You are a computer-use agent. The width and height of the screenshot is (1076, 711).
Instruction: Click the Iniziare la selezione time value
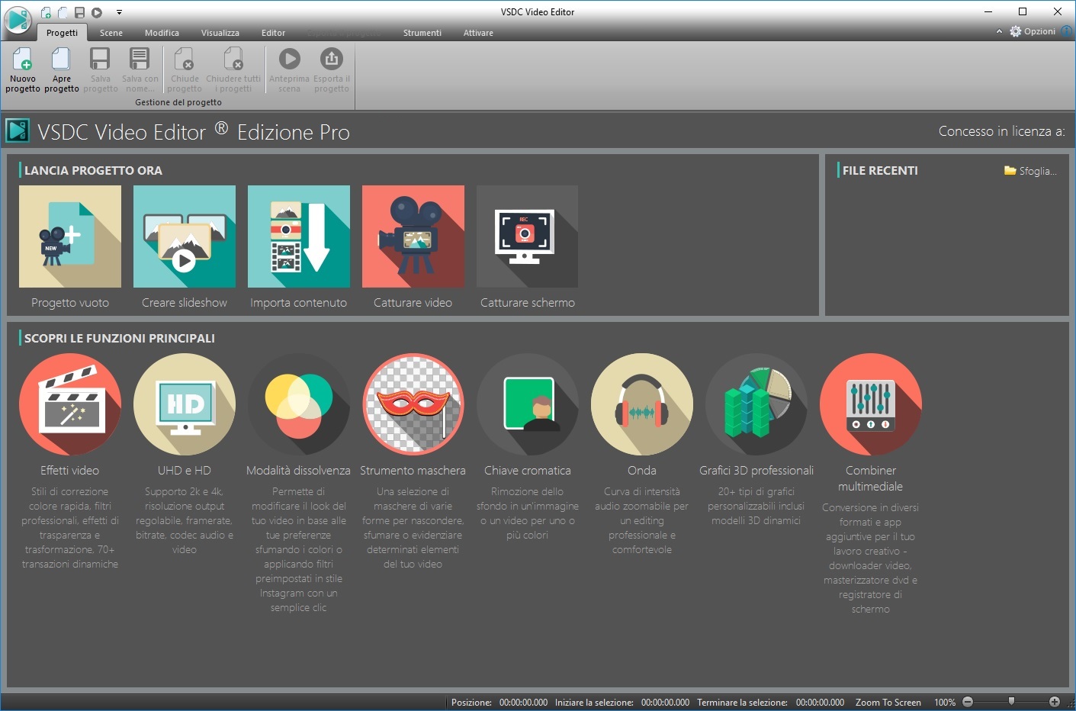pyautogui.click(x=665, y=703)
